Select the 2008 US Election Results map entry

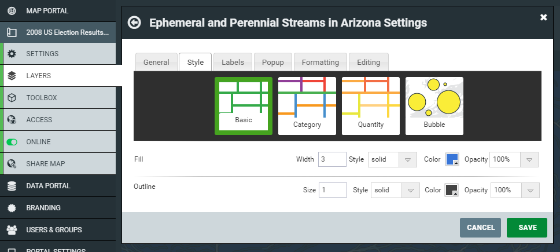pyautogui.click(x=58, y=32)
